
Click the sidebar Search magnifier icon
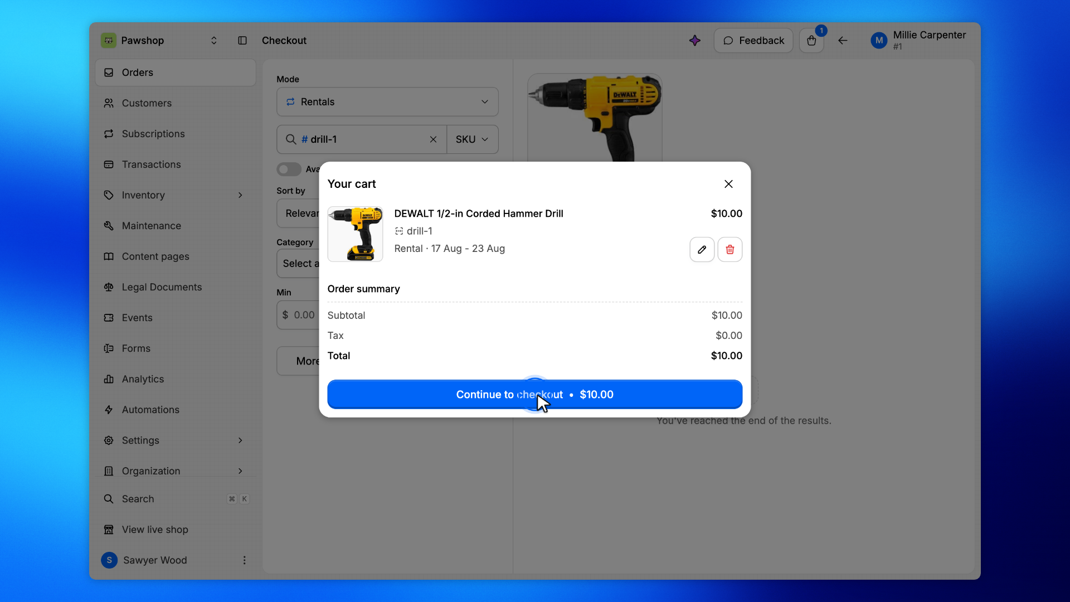pos(109,499)
